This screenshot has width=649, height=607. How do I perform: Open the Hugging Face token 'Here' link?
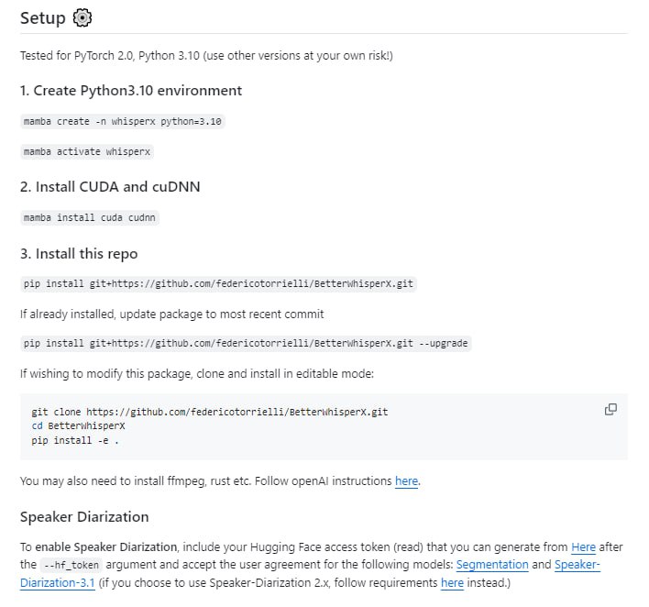click(583, 546)
